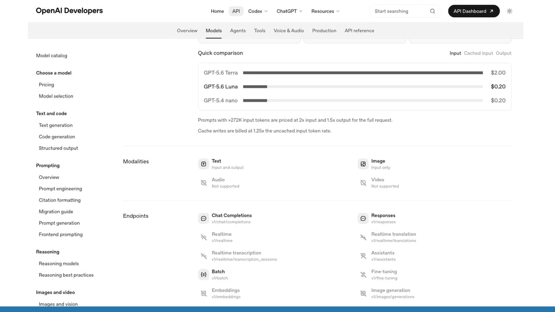This screenshot has width=555, height=312.
Task: Click the Image generation endpoint icon
Action: [x=363, y=293]
